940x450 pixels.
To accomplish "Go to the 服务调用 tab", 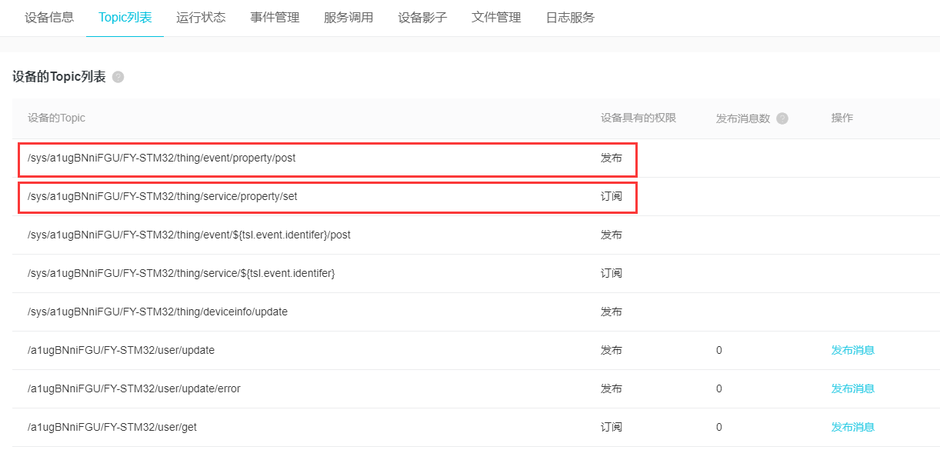I will click(x=348, y=18).
